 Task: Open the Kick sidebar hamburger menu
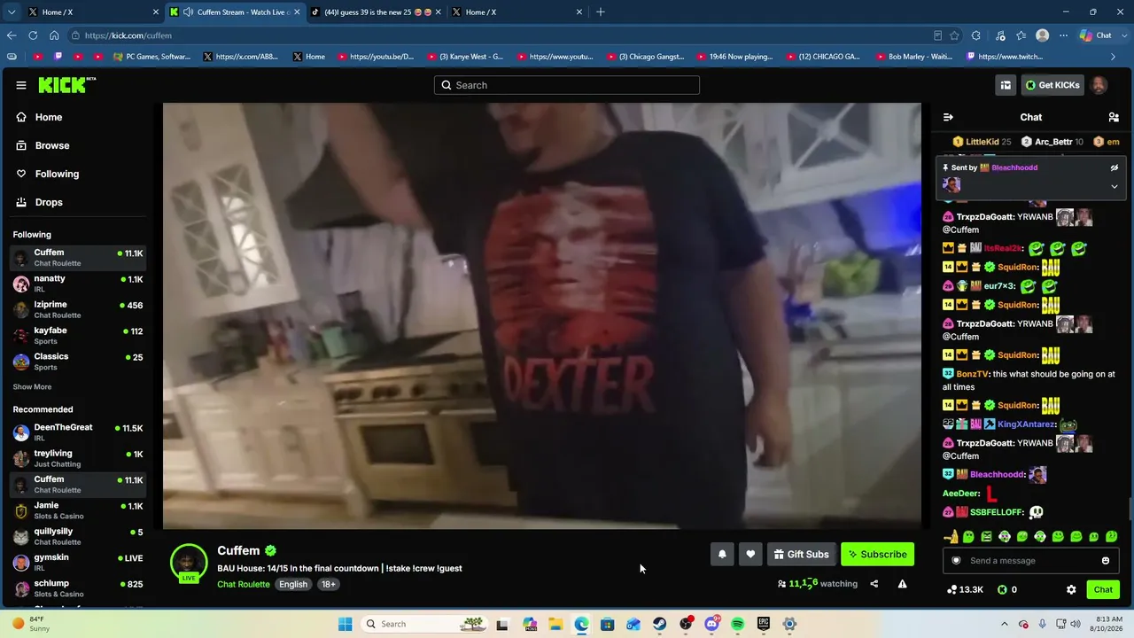[x=21, y=85]
